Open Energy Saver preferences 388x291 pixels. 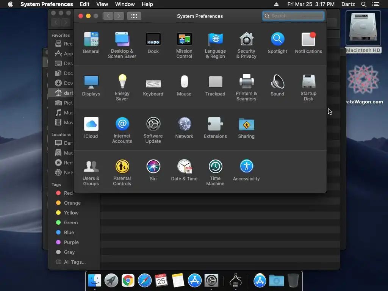122,88
